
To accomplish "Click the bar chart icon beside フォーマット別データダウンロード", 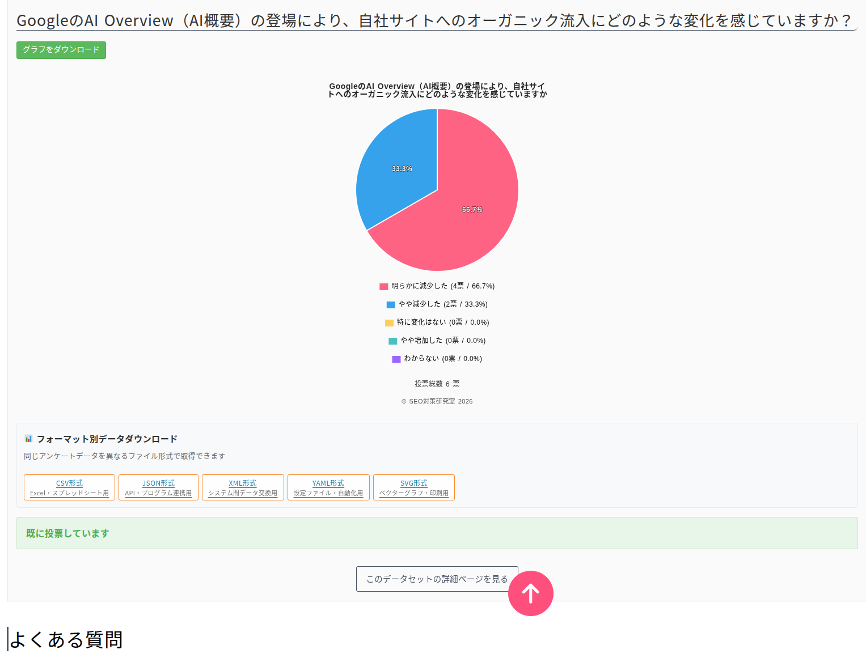I will (x=28, y=439).
